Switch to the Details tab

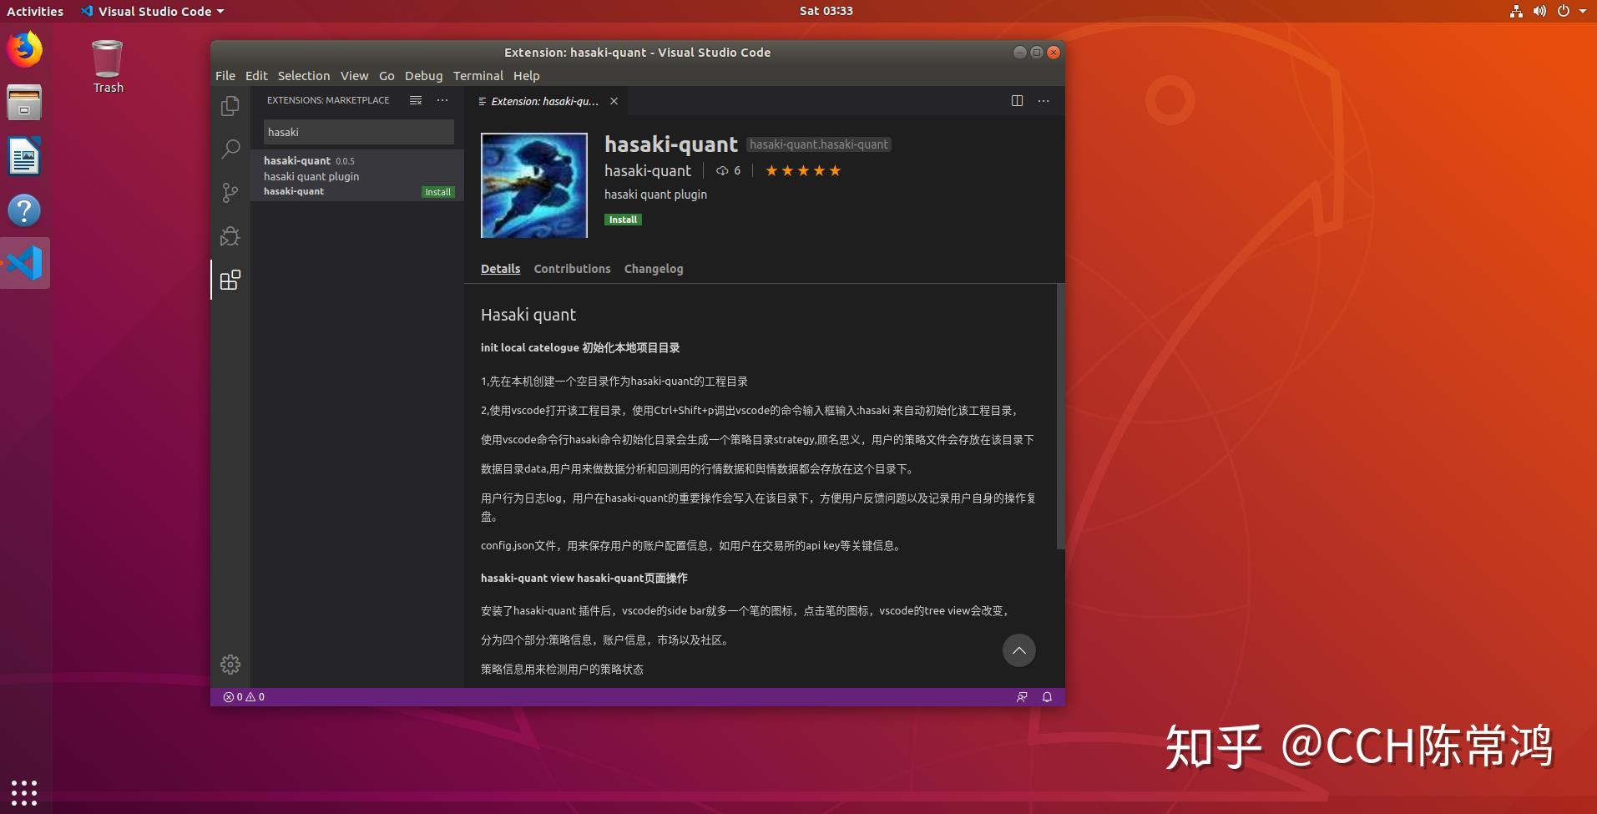[x=500, y=269]
